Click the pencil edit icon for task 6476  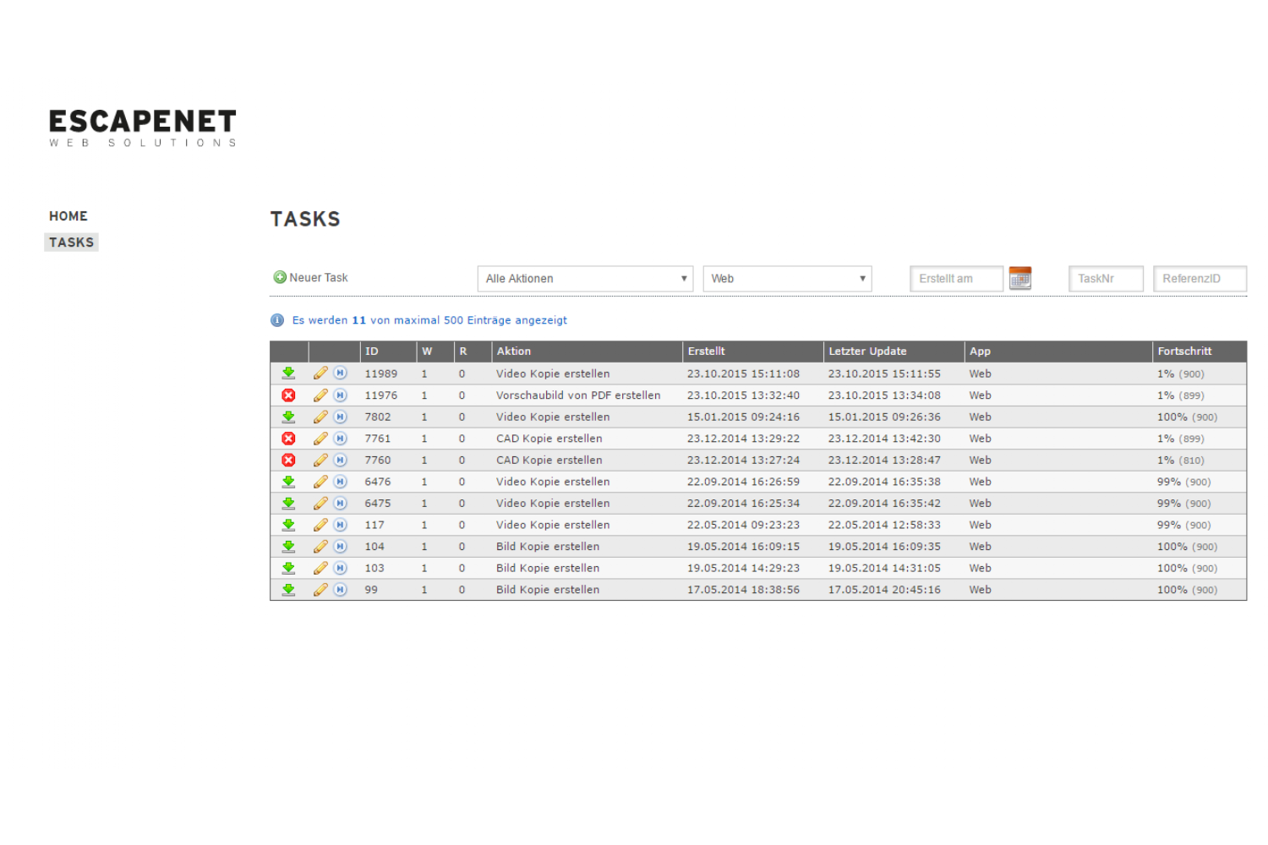pyautogui.click(x=320, y=482)
